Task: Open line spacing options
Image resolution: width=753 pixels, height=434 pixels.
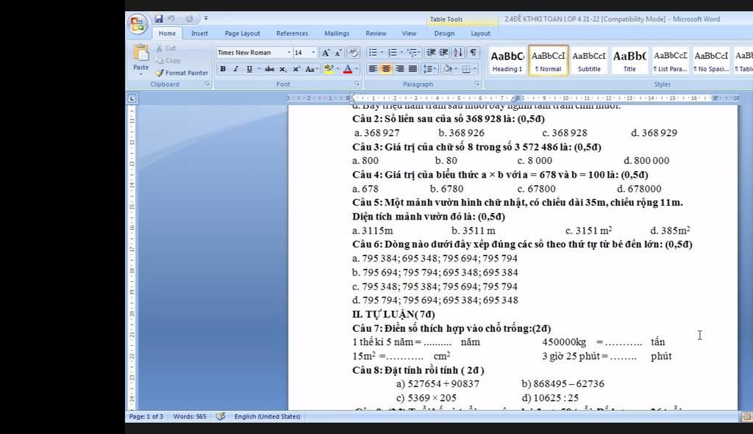Action: [x=429, y=69]
